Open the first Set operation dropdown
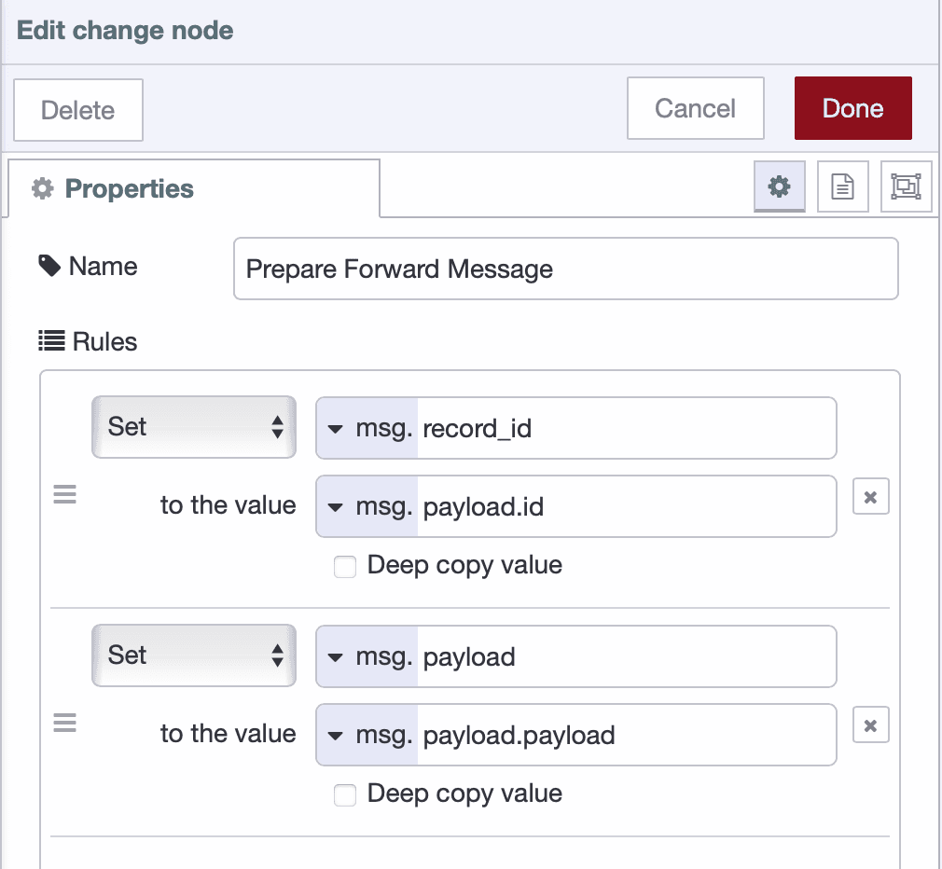 tap(194, 427)
